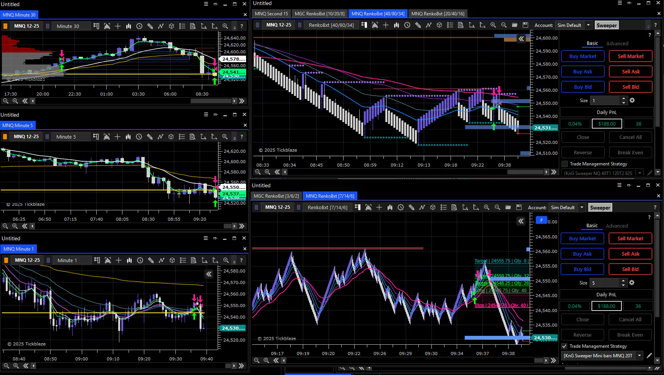Jump to latest bars in Minute 5 chart
This screenshot has height=375, width=664.
pyautogui.click(x=242, y=226)
